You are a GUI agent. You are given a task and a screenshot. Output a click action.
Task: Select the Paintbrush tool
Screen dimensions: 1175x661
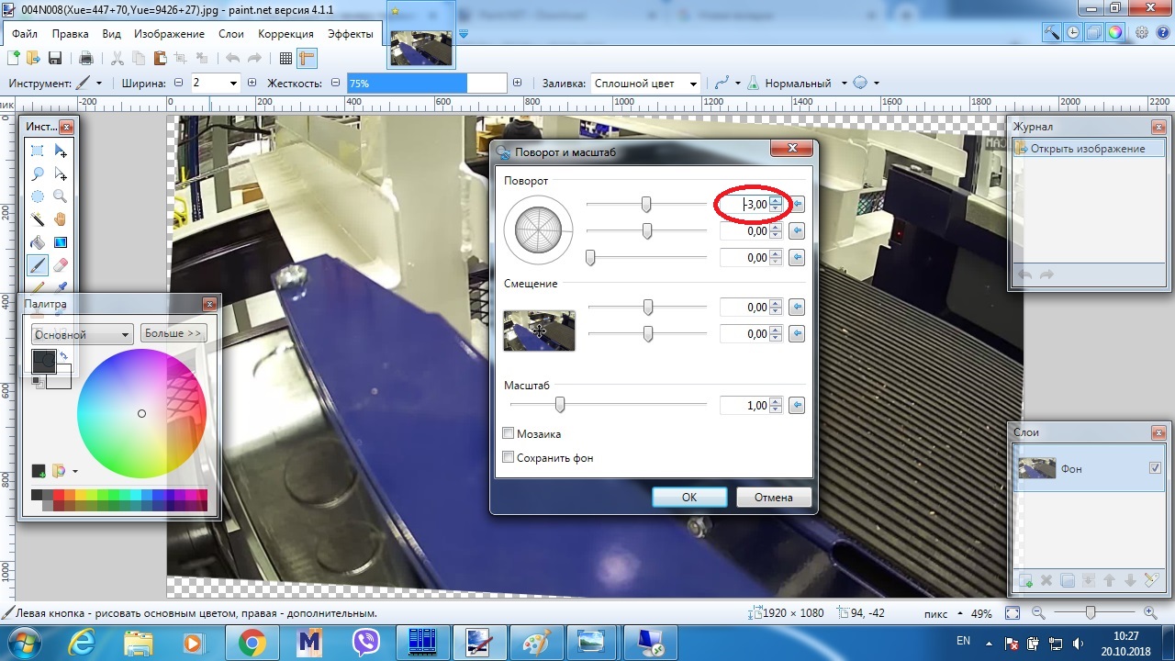point(38,265)
